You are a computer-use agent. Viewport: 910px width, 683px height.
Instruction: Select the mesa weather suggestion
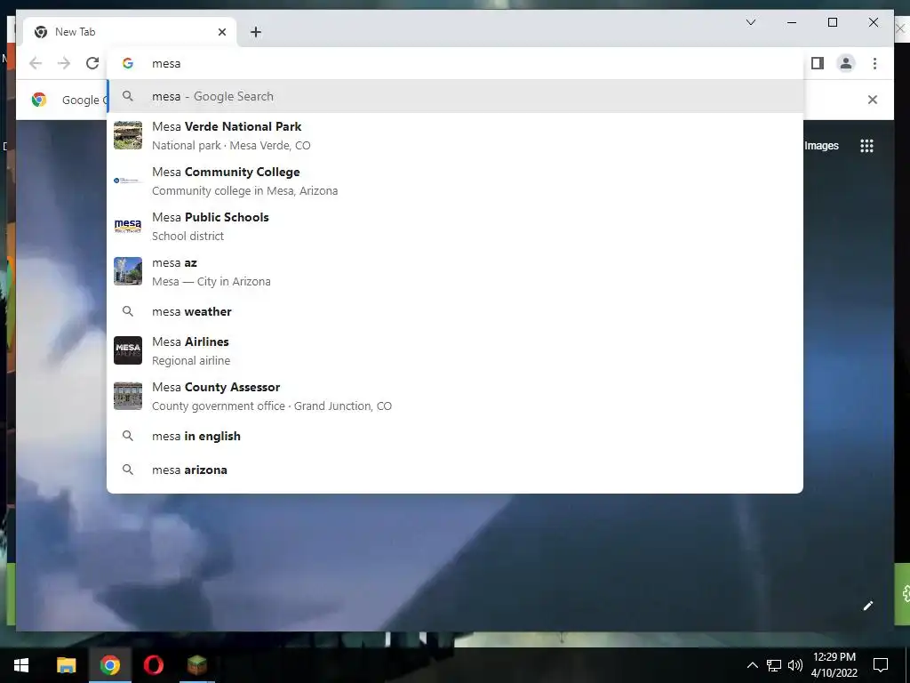[x=455, y=311]
